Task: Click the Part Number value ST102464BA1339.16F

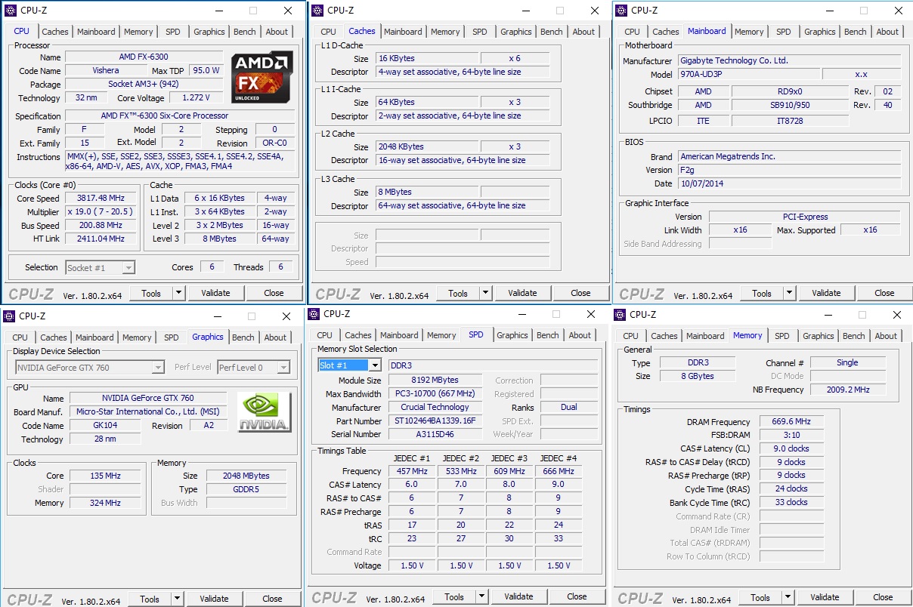Action: click(435, 421)
